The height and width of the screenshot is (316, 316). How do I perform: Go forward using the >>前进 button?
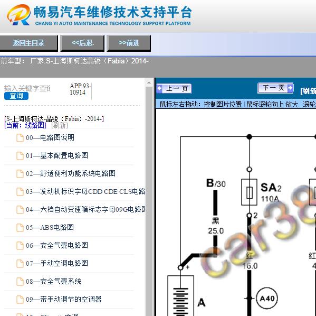[129, 43]
